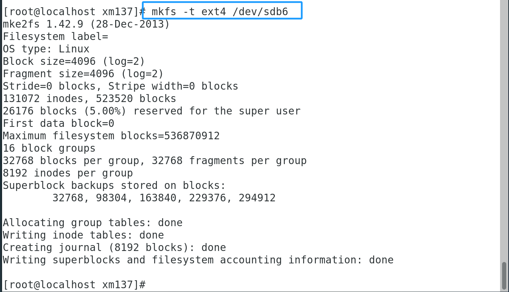Select the Filesystem label= line

pos(56,37)
